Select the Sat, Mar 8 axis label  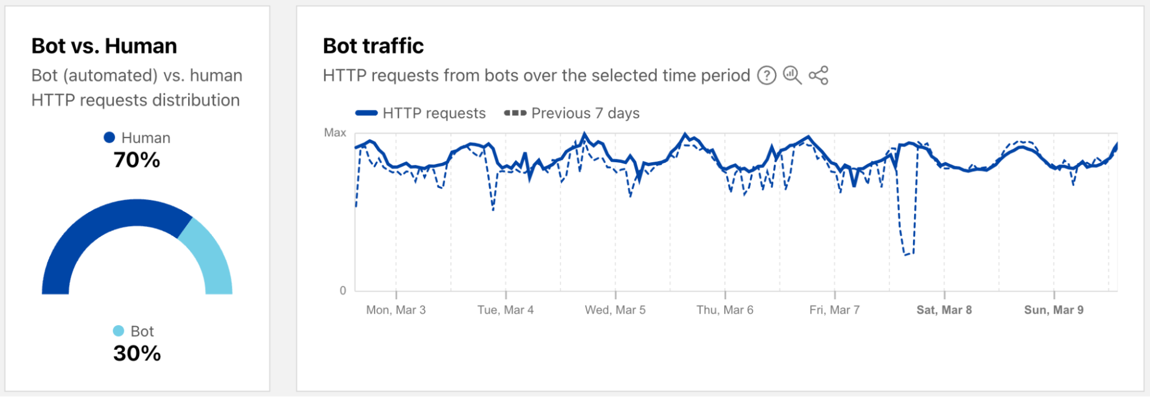pyautogui.click(x=944, y=310)
